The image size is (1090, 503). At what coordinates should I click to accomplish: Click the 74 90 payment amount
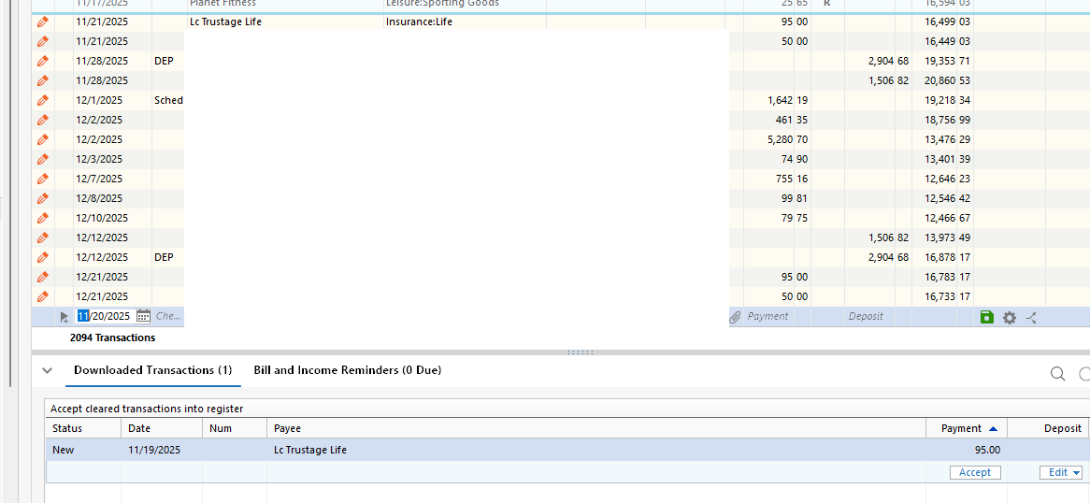pos(795,159)
